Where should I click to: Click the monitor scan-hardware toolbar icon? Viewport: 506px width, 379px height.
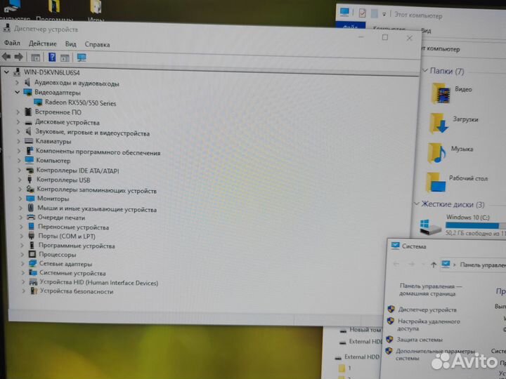(x=82, y=58)
